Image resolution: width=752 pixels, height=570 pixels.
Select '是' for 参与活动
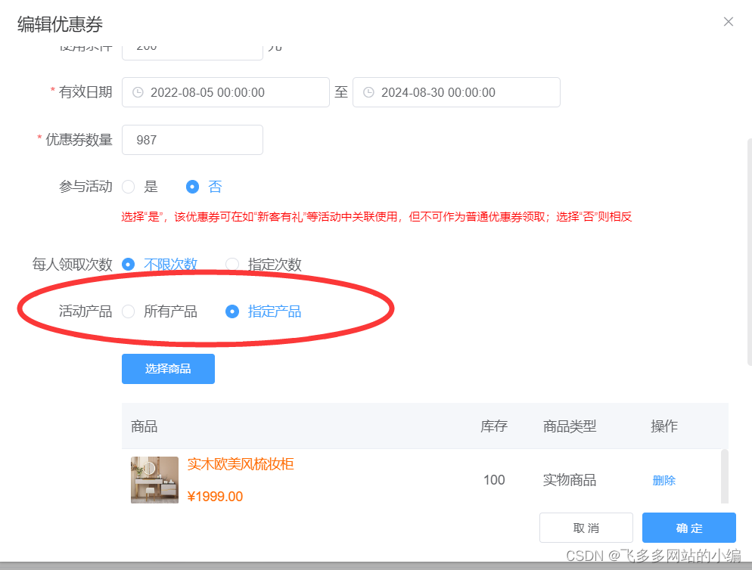(139, 187)
